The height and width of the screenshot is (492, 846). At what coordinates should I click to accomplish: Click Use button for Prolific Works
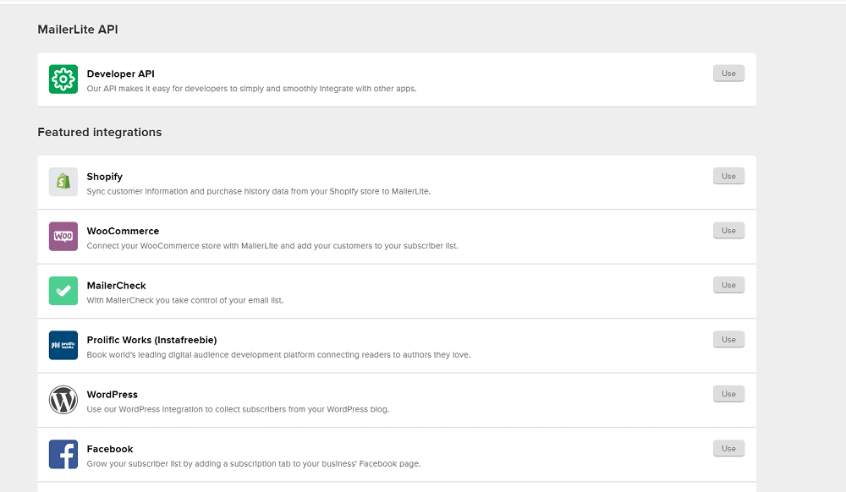[x=728, y=340]
